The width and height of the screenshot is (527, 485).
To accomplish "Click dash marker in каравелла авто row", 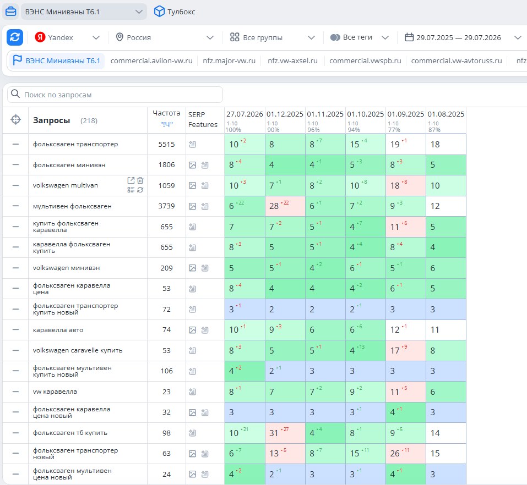I will (x=15, y=329).
